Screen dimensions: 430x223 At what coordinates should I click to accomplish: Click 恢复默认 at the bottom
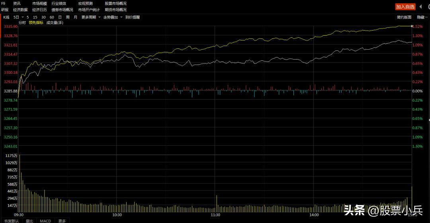pos(12,221)
